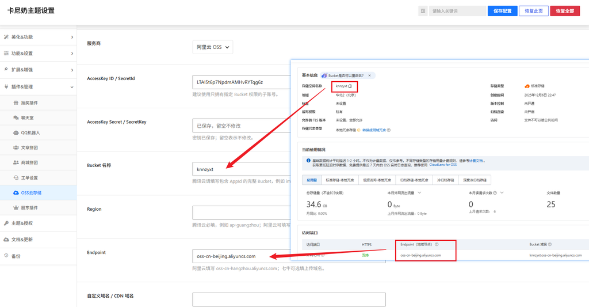This screenshot has width=589, height=307.
Task: Click the 34.6 GB total storage value
Action: (x=317, y=204)
